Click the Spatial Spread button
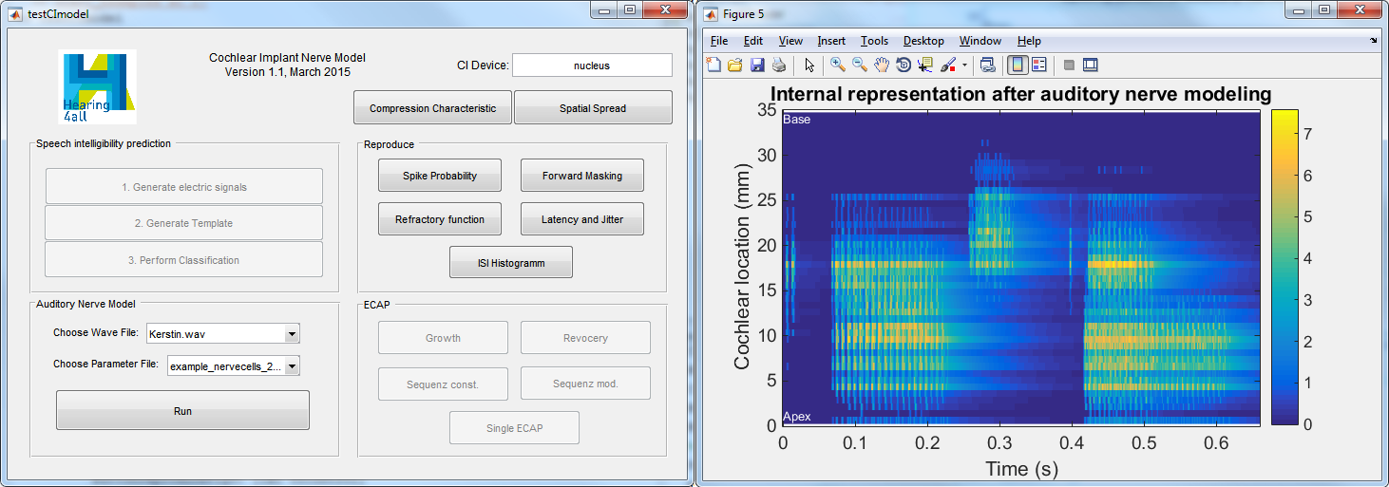Viewport: 1389px width, 487px height. (593, 108)
